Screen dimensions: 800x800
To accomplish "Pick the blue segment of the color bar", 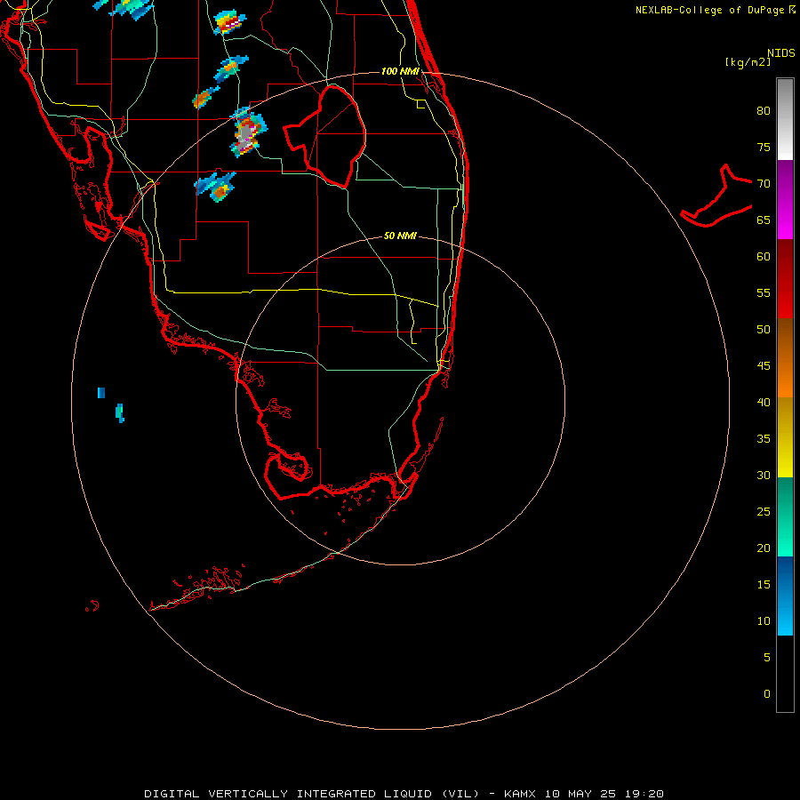I will click(785, 596).
